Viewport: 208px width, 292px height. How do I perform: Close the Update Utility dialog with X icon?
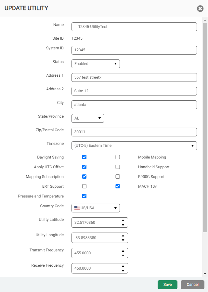(200, 8)
